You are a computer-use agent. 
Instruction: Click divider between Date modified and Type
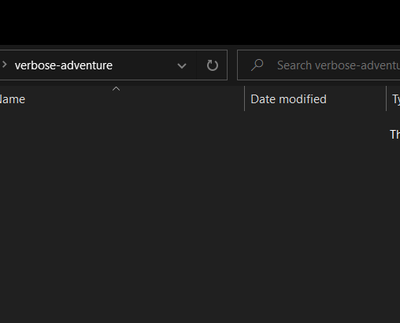click(386, 98)
